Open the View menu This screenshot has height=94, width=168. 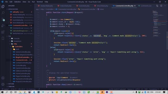pyautogui.click(x=24, y=2)
